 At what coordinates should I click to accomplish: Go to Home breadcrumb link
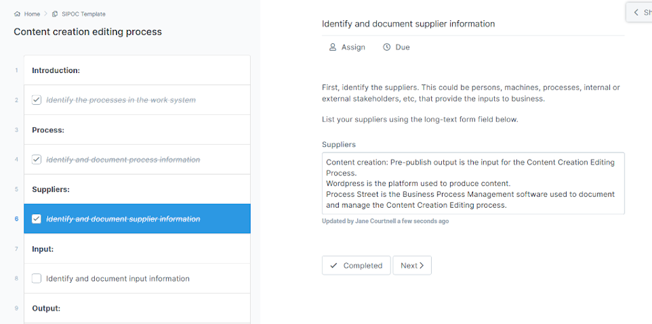(x=32, y=14)
